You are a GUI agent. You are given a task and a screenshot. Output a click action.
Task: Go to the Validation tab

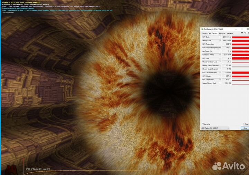click(230, 33)
